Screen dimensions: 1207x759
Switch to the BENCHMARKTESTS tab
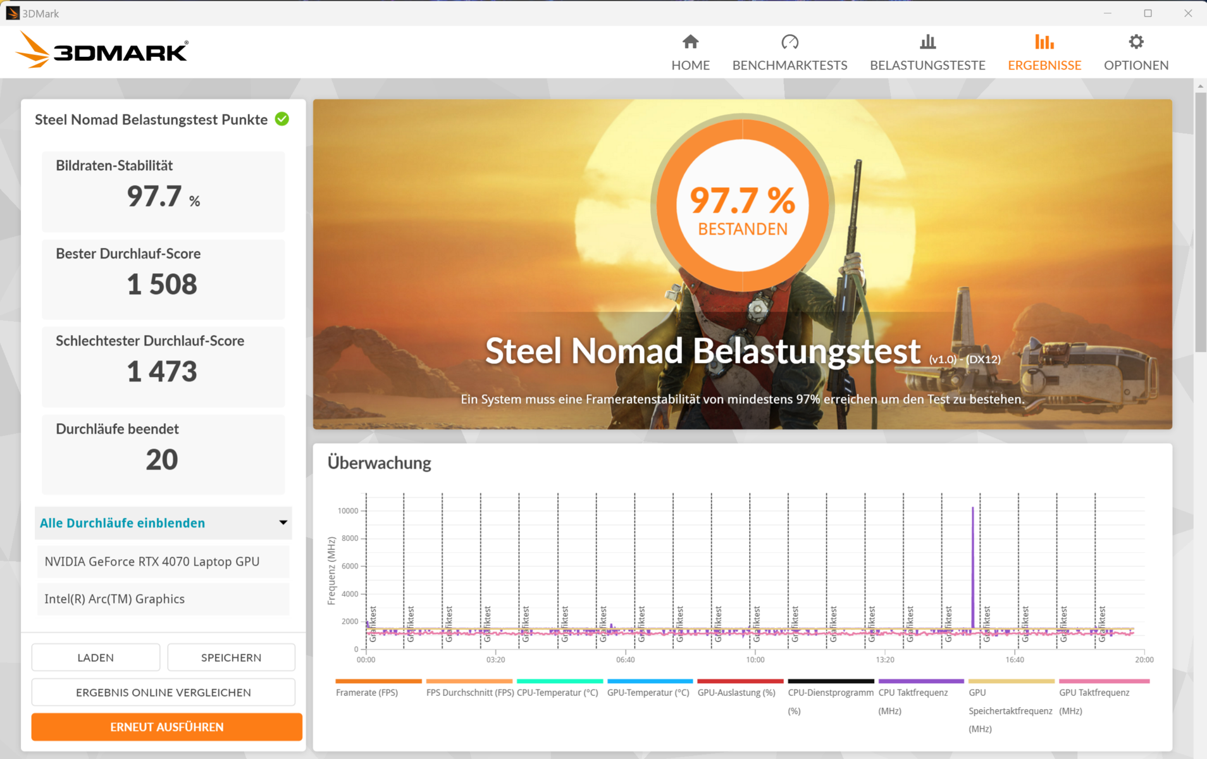click(789, 65)
